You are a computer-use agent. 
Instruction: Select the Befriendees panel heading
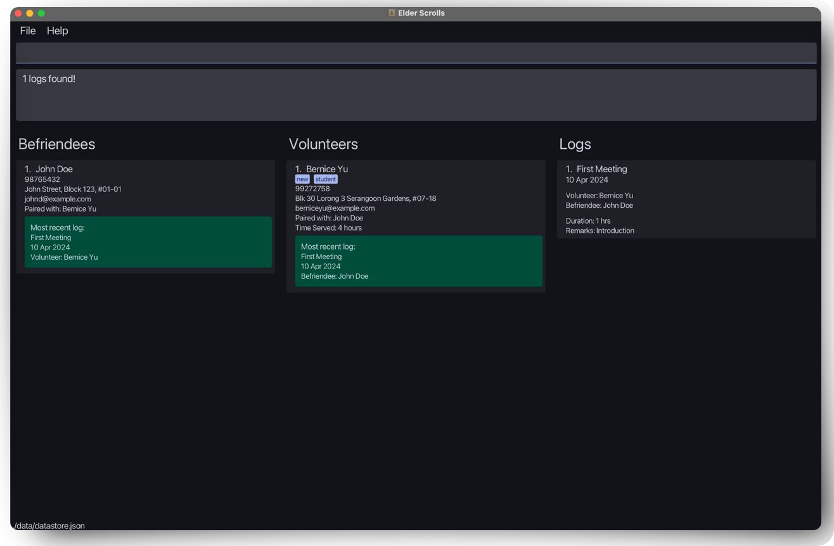56,144
